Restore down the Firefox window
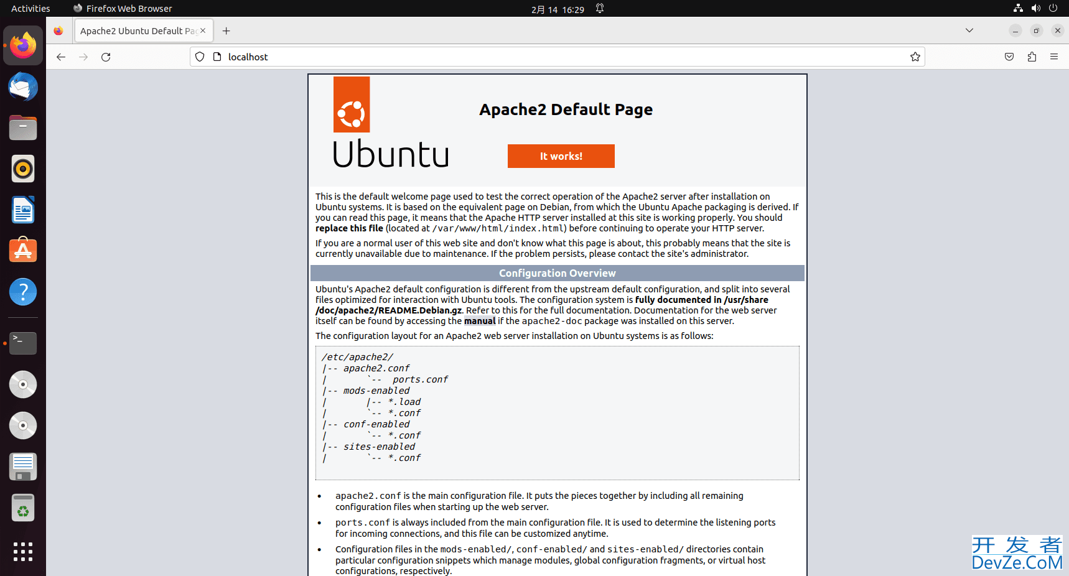This screenshot has height=576, width=1069. 1036,30
